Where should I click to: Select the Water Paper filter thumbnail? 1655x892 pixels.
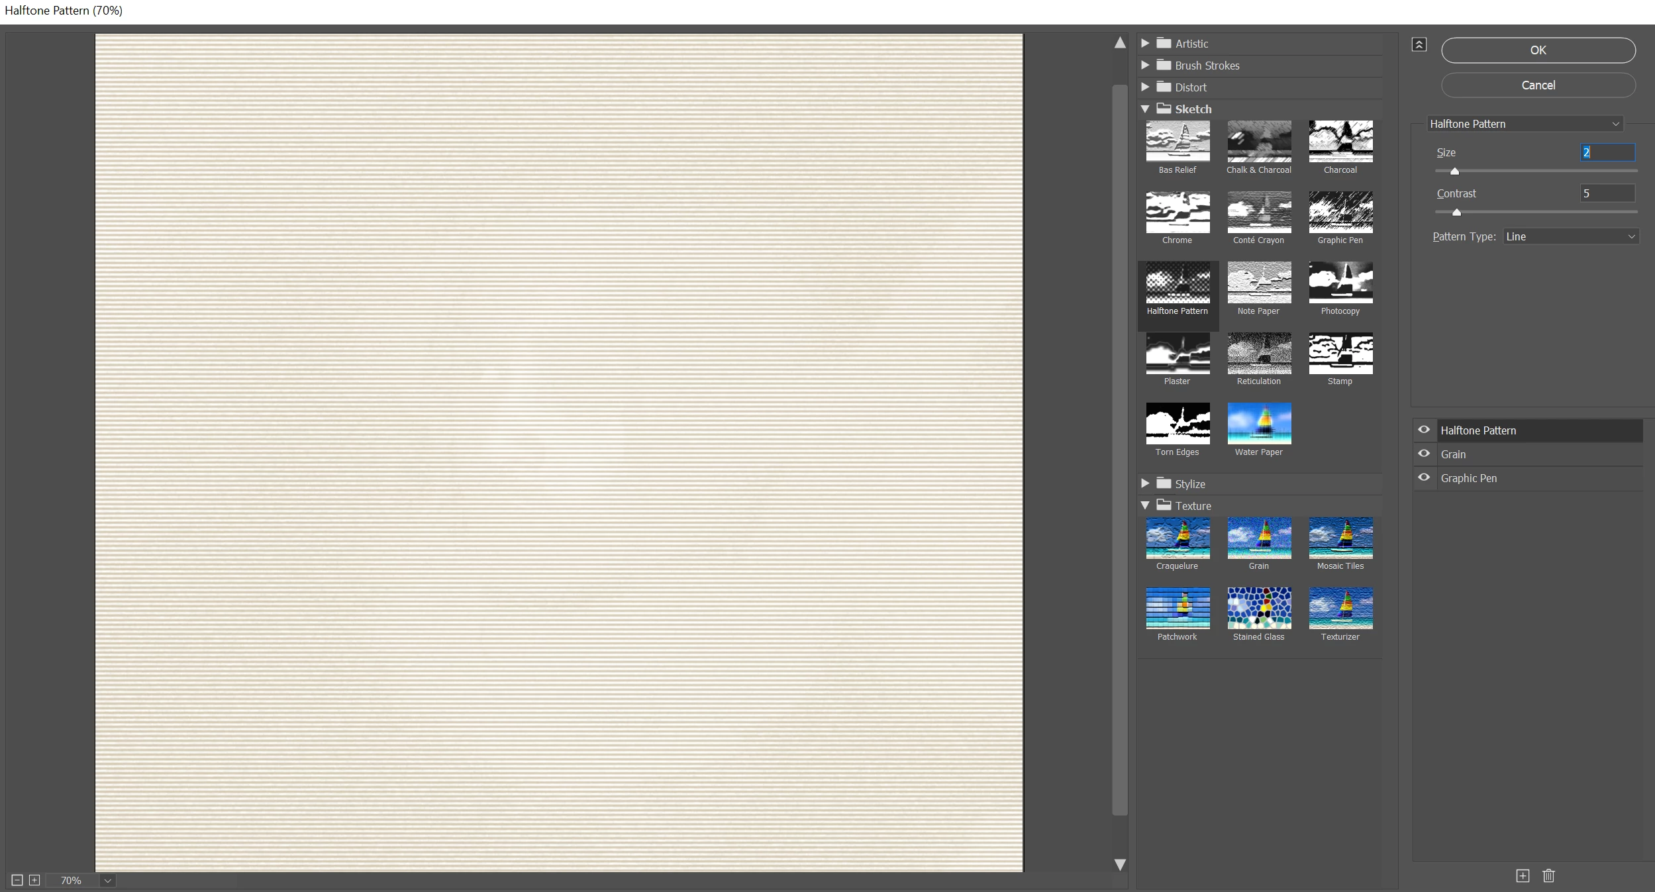pos(1259,423)
